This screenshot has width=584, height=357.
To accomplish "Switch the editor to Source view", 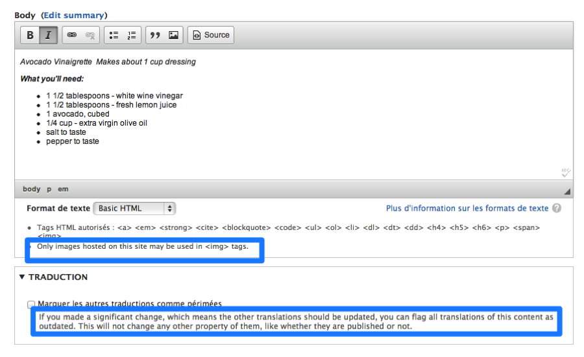I will [210, 35].
